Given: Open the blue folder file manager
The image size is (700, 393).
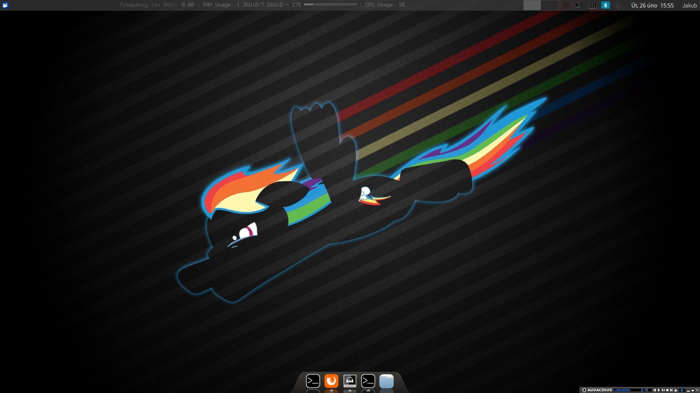Looking at the screenshot, I should pyautogui.click(x=386, y=381).
